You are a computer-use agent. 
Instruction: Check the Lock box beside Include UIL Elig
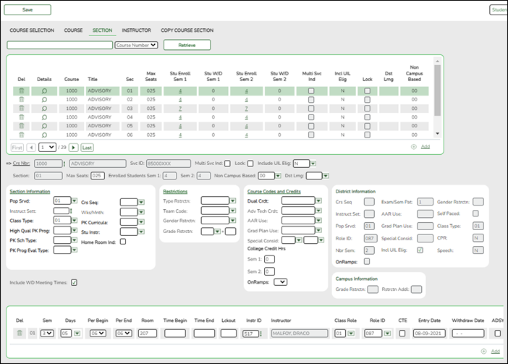pos(250,164)
